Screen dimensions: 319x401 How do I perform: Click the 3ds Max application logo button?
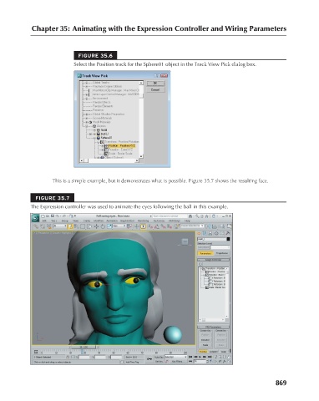pyautogui.click(x=35, y=217)
